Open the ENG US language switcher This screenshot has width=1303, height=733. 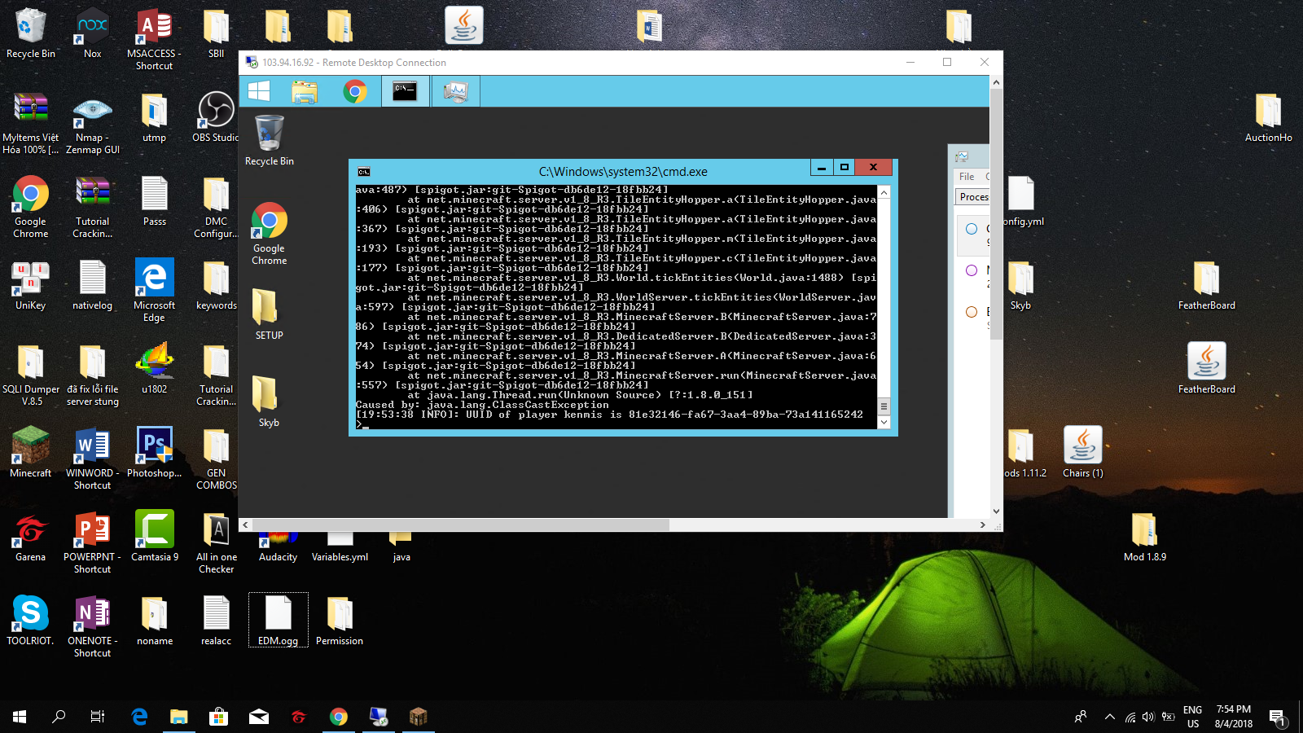pos(1192,717)
